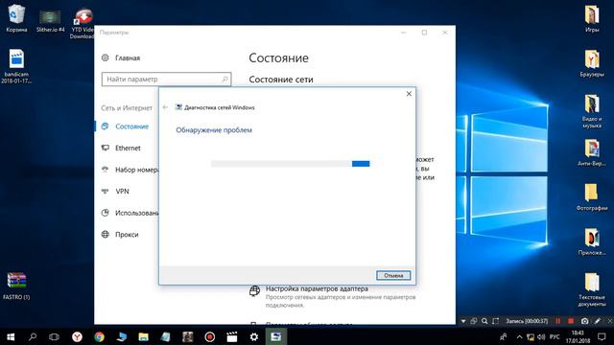Click the Найти параметр search field
The height and width of the screenshot is (345, 614).
click(166, 79)
